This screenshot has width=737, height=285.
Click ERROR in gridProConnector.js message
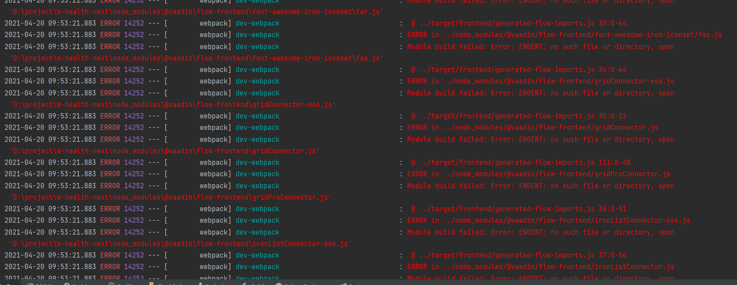(x=538, y=174)
